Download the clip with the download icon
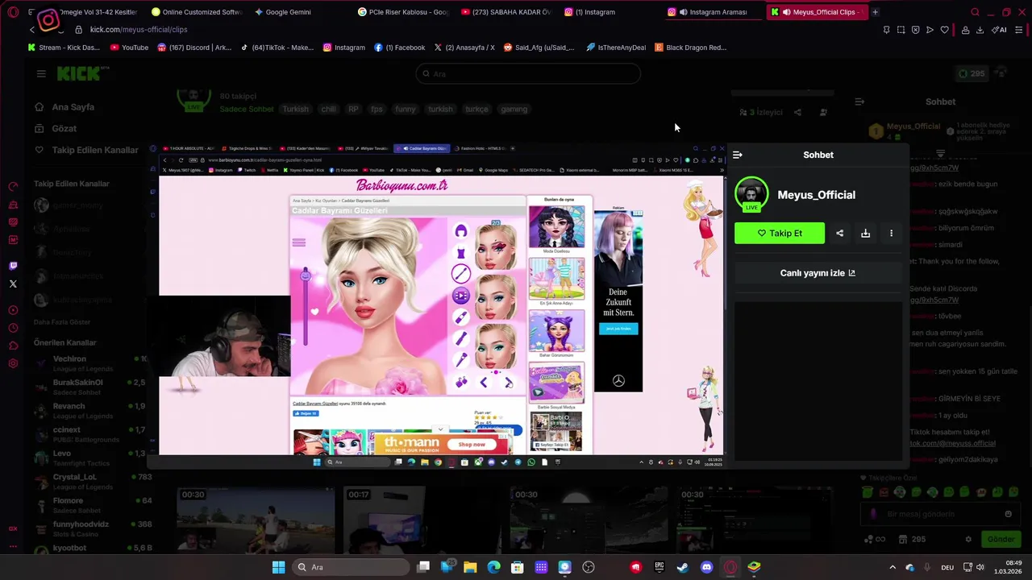The image size is (1032, 580). point(865,234)
